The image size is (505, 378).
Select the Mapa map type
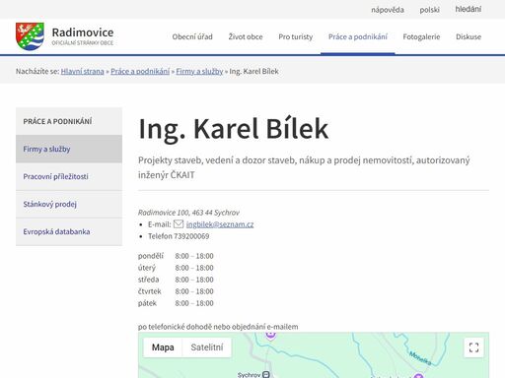click(x=163, y=347)
